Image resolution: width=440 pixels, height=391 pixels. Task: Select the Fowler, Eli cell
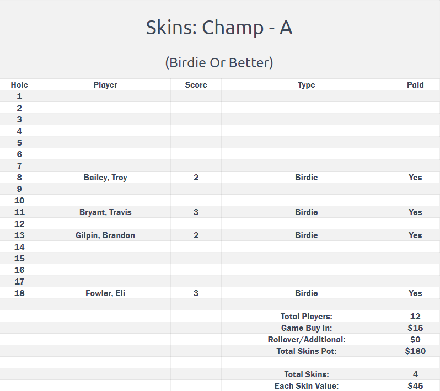pyautogui.click(x=105, y=293)
